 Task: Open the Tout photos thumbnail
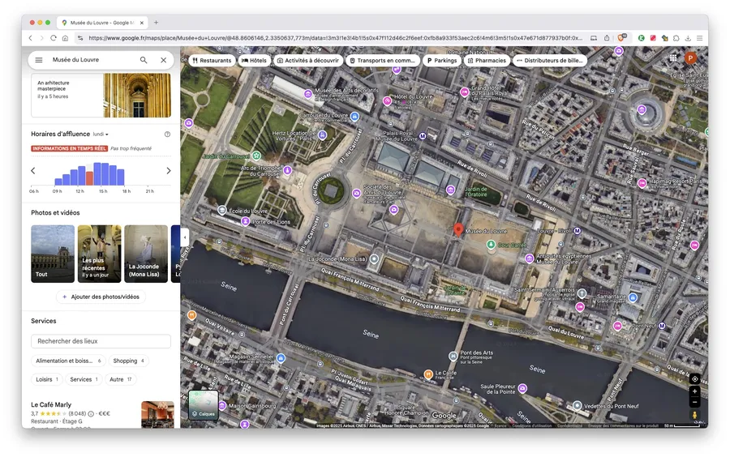pyautogui.click(x=53, y=254)
